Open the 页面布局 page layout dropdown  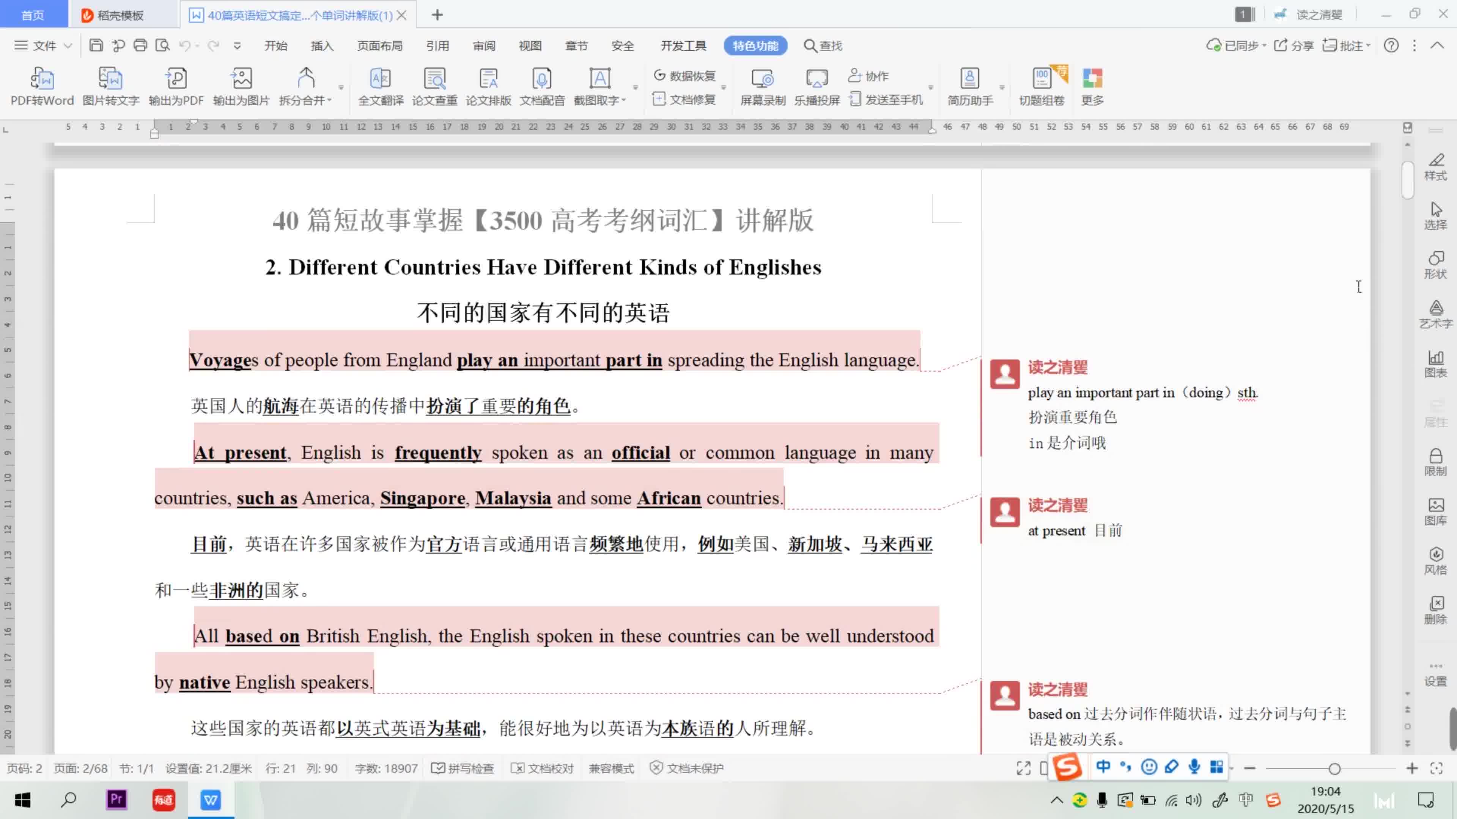click(380, 45)
